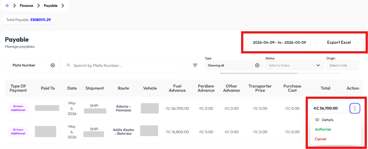Go to Finance in the breadcrumb
Screen dimensions: 368x149
pos(26,5)
